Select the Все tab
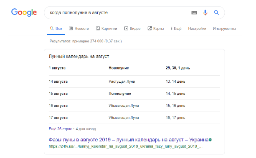The width and height of the screenshot is (256, 158). (x=56, y=29)
